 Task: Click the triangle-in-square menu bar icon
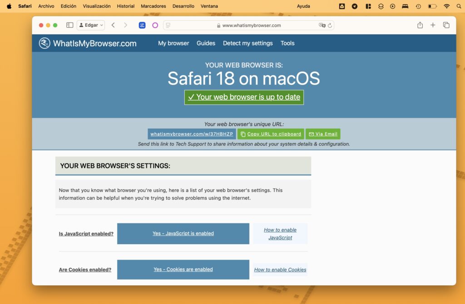pyautogui.click(x=342, y=6)
